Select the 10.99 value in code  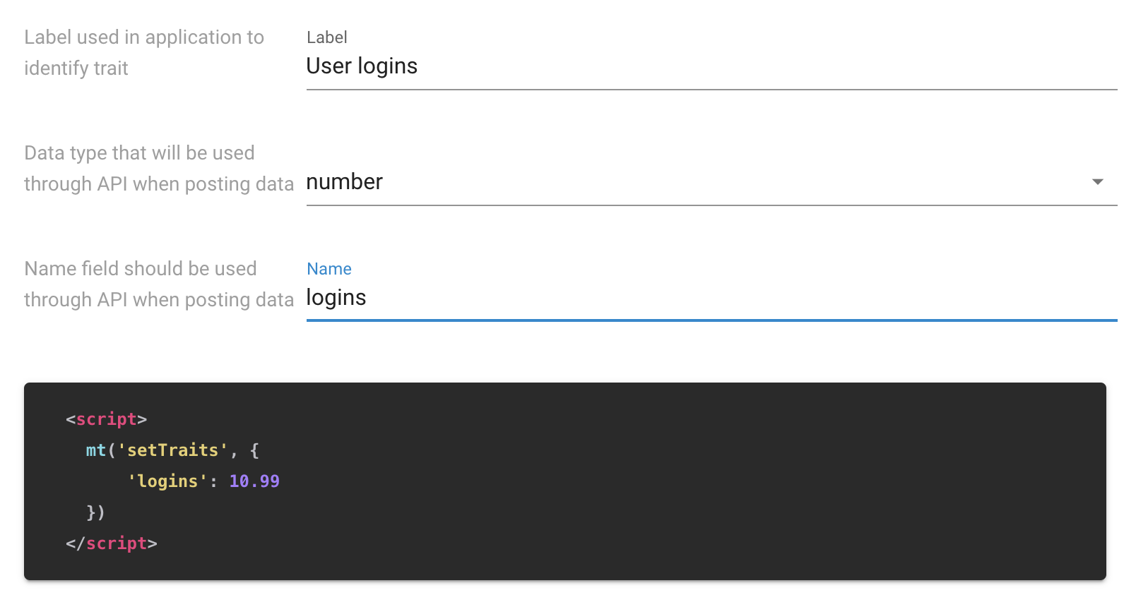point(254,481)
